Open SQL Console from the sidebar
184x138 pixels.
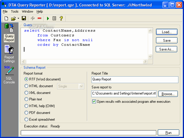coord(9,75)
